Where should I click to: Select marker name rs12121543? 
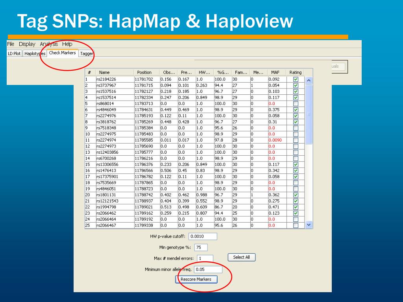click(107, 201)
